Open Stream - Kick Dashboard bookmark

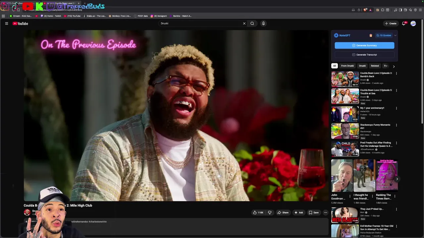click(x=21, y=16)
